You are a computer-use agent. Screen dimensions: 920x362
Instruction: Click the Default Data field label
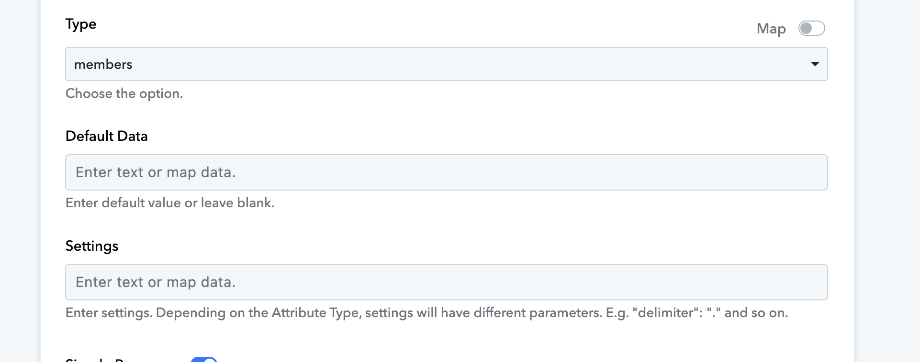[x=106, y=136]
